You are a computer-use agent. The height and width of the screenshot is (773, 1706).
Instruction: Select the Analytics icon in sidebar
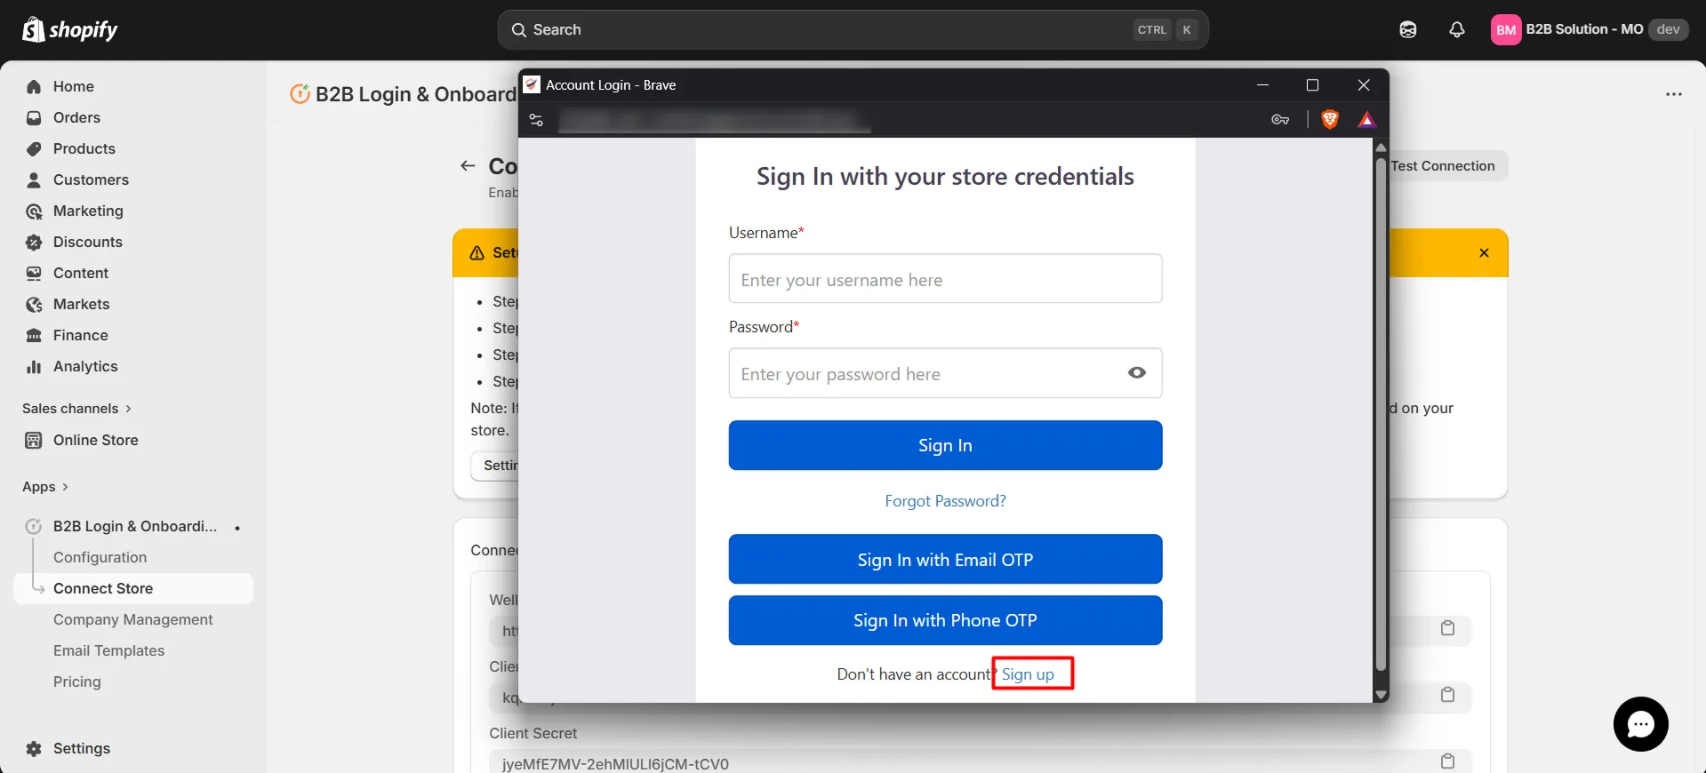pyautogui.click(x=33, y=366)
